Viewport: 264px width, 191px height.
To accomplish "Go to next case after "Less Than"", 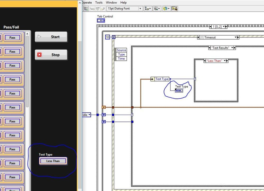I will coord(227,61).
